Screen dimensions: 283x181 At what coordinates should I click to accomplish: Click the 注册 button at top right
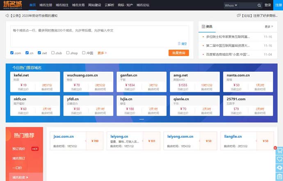(278, 5)
